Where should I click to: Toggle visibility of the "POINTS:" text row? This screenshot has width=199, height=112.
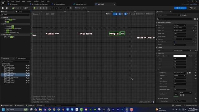click(x=29, y=74)
